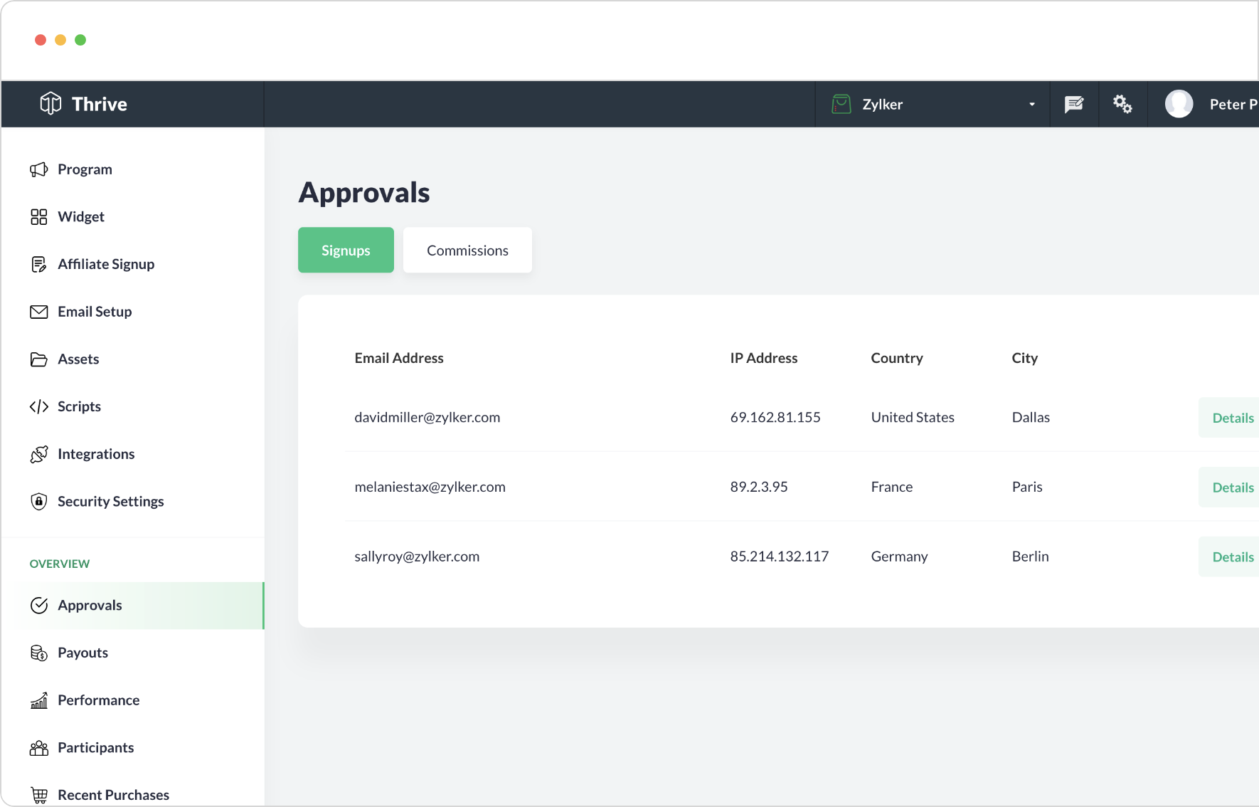The width and height of the screenshot is (1259, 807).
Task: Select the Participants people icon
Action: [39, 748]
